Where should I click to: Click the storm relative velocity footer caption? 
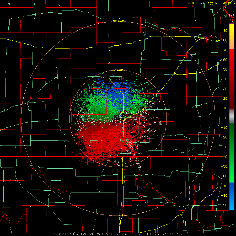point(118,234)
